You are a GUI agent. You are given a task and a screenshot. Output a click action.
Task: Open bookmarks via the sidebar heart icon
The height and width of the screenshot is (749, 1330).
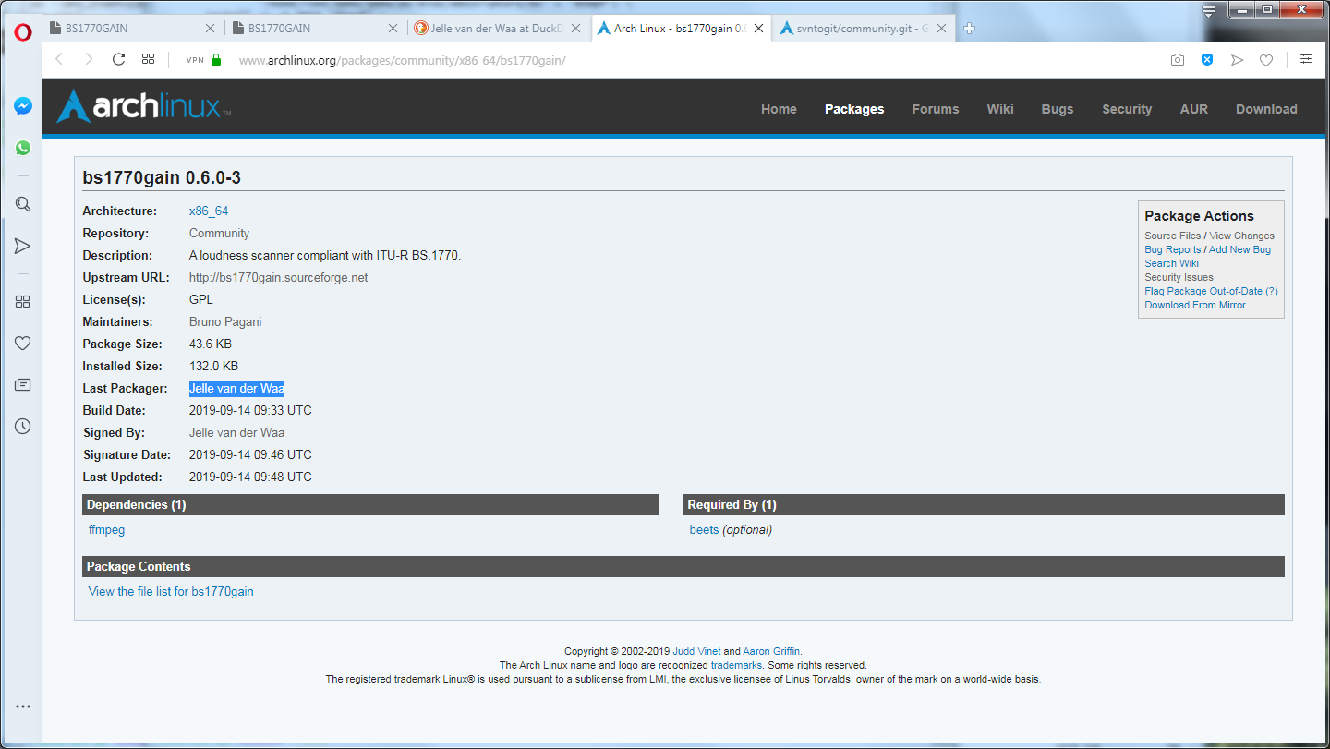23,344
